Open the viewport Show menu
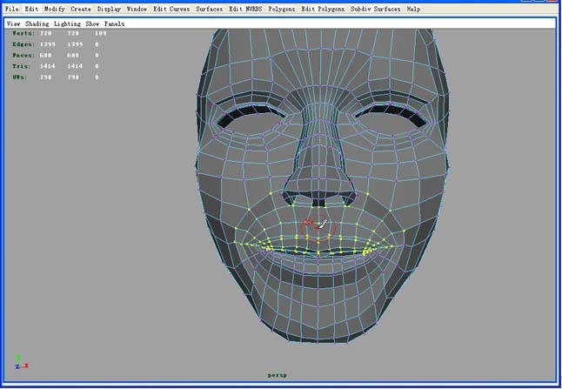This screenshot has height=389, width=562. coord(92,23)
